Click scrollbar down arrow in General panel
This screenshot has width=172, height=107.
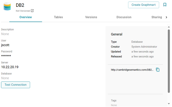point(169,104)
